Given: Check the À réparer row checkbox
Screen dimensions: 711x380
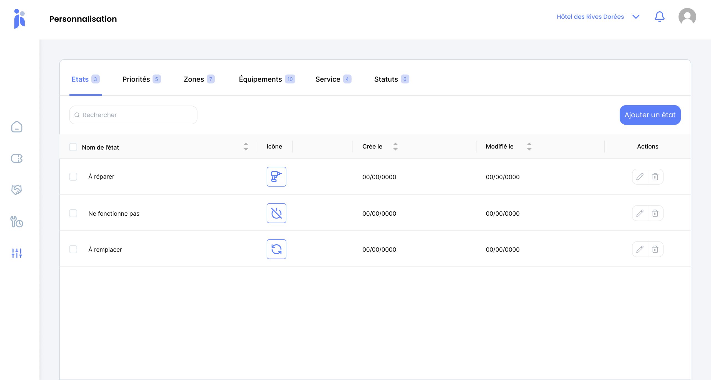Looking at the screenshot, I should (73, 177).
